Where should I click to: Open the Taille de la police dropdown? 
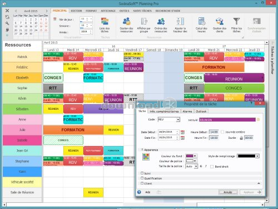[196, 167]
